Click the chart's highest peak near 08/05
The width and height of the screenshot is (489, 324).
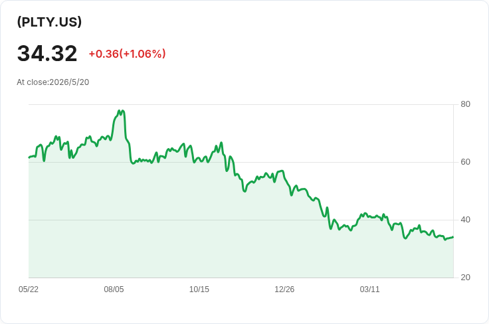click(x=119, y=111)
